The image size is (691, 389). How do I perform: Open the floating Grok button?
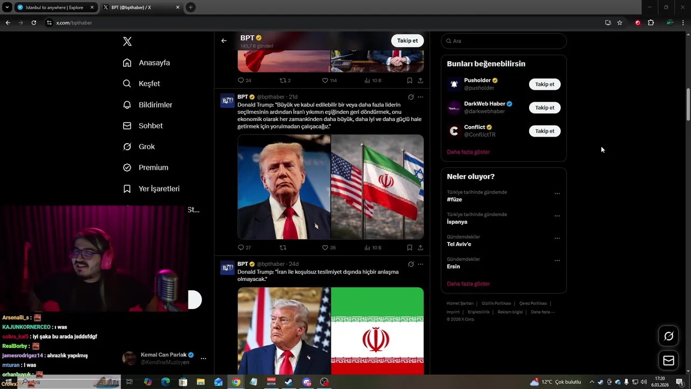(669, 337)
